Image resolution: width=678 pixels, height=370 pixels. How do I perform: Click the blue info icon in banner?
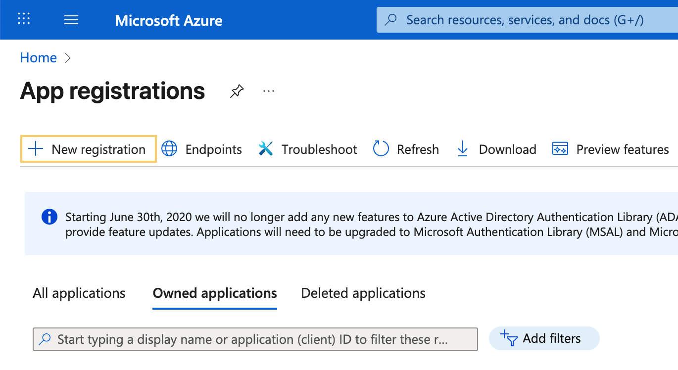click(x=49, y=217)
